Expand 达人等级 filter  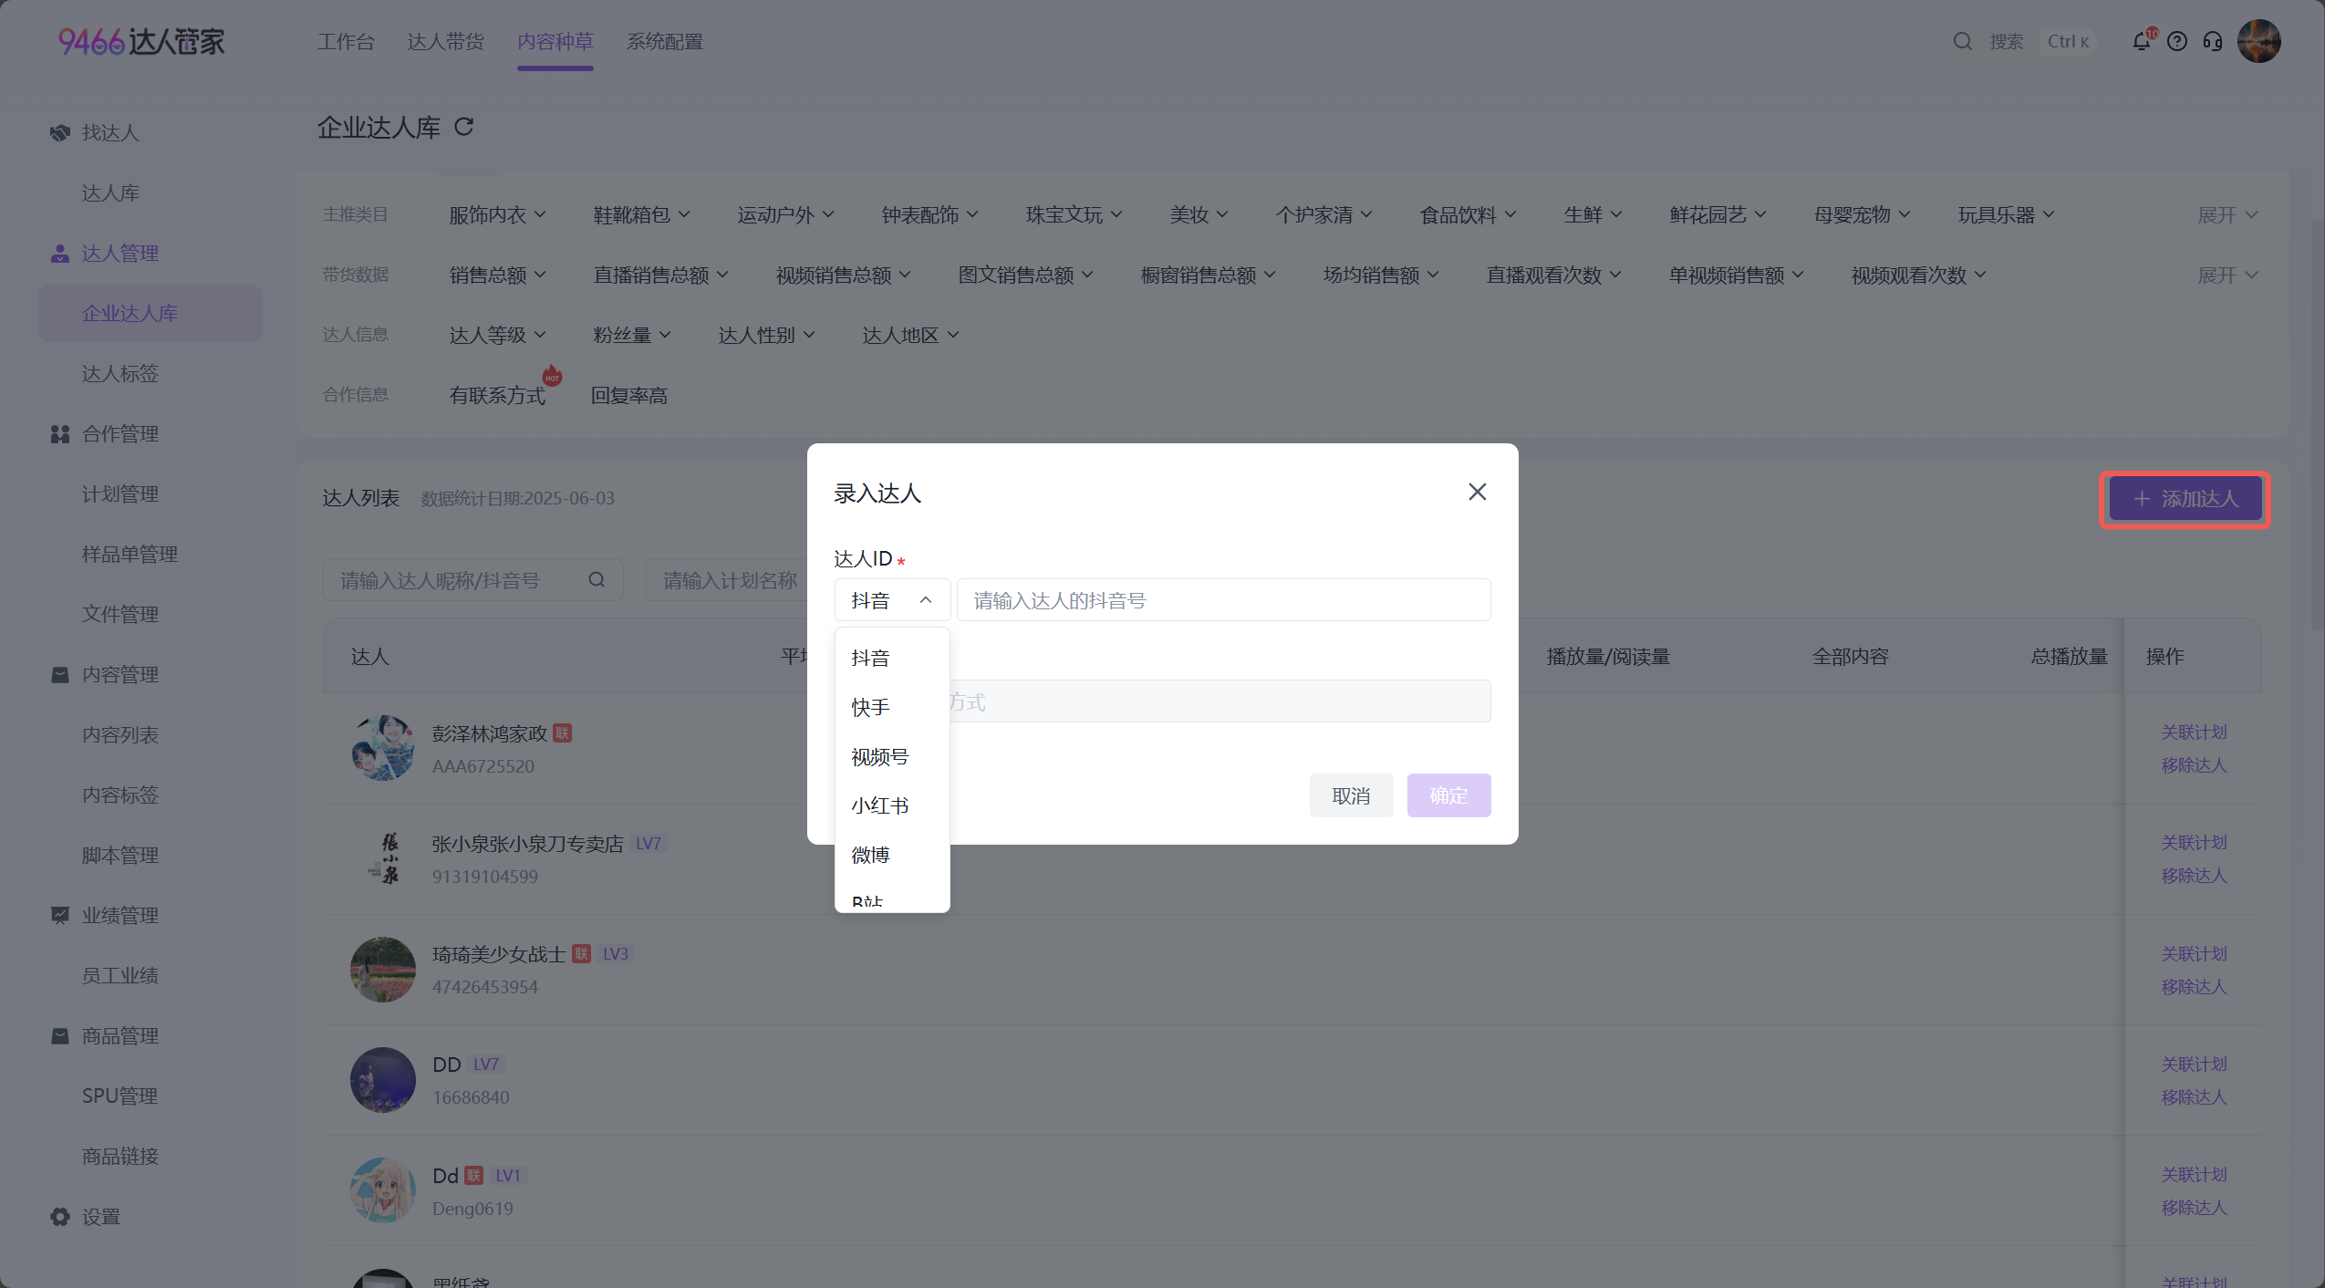[497, 335]
